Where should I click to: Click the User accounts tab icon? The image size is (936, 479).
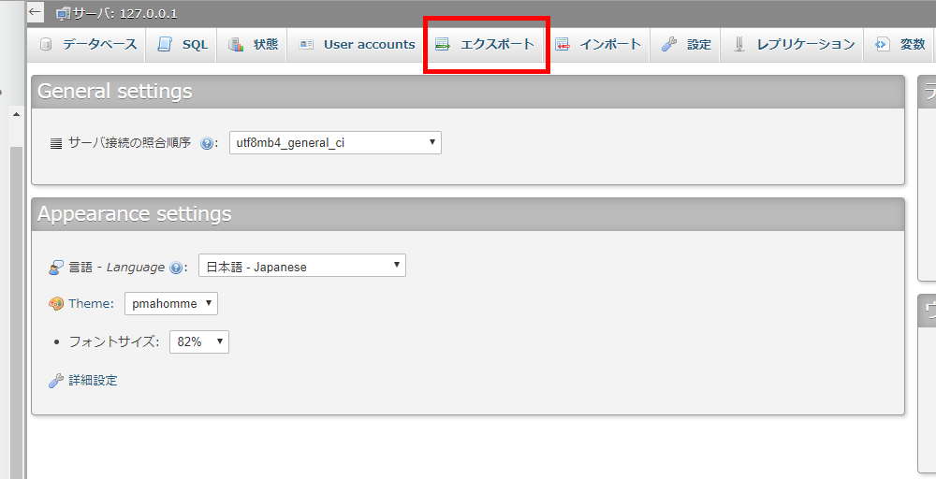(x=307, y=44)
